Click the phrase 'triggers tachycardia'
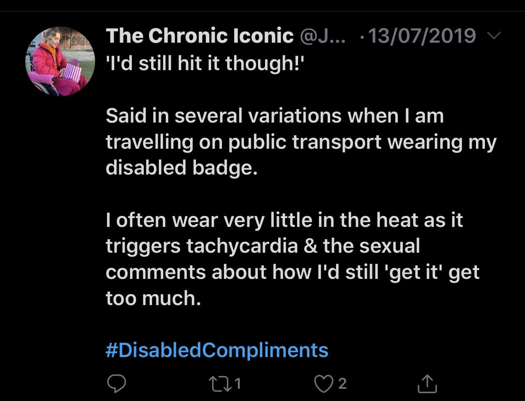Screen dimensions: 525x401 click(202, 246)
